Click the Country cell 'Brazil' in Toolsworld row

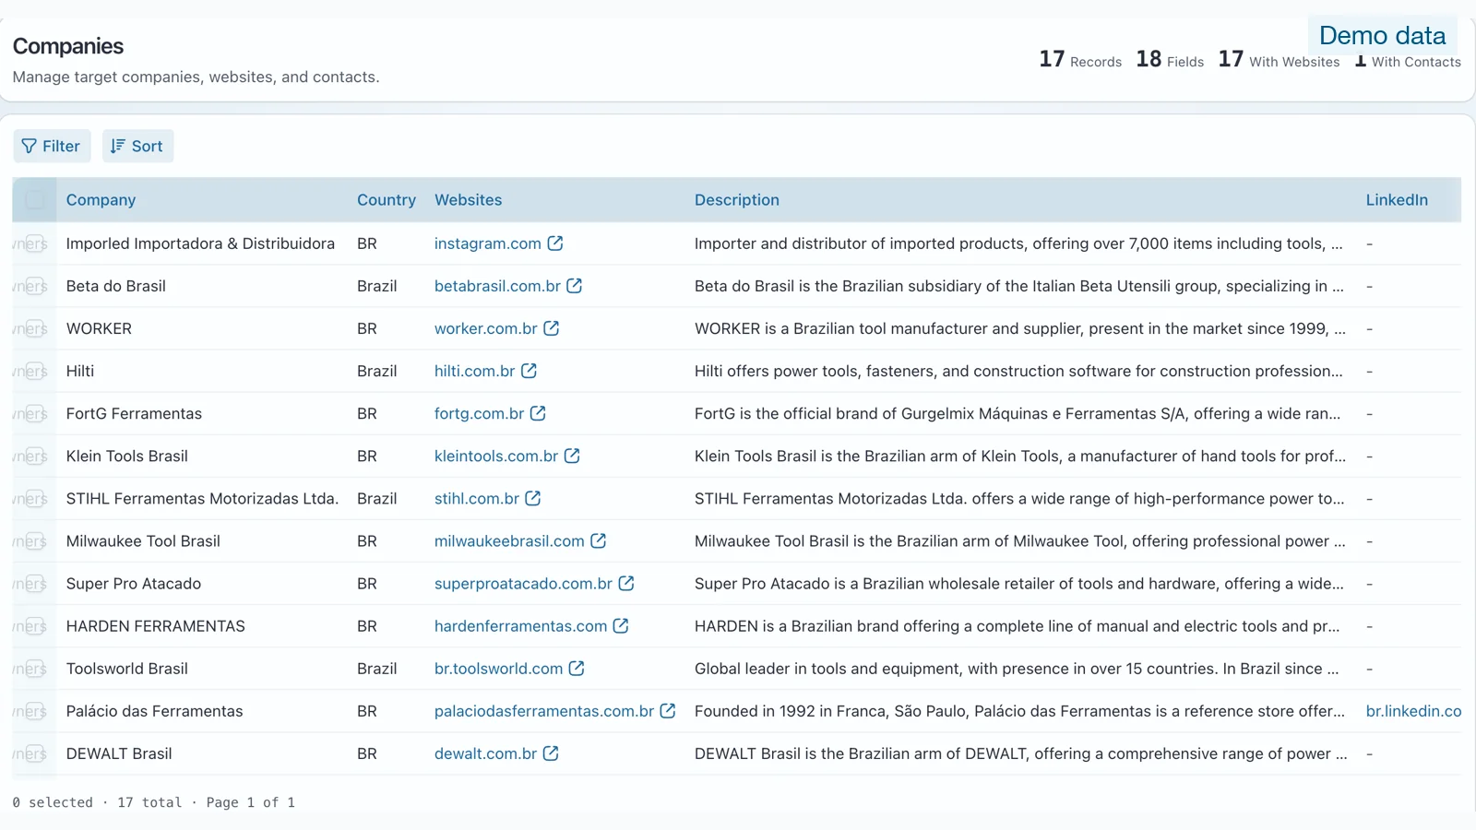[x=377, y=668]
